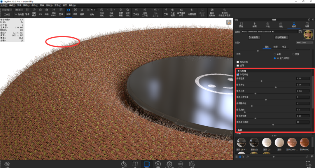Open the 文件 menu
Image resolution: width=315 pixels, height=168 pixels.
pyautogui.click(x=4, y=5)
